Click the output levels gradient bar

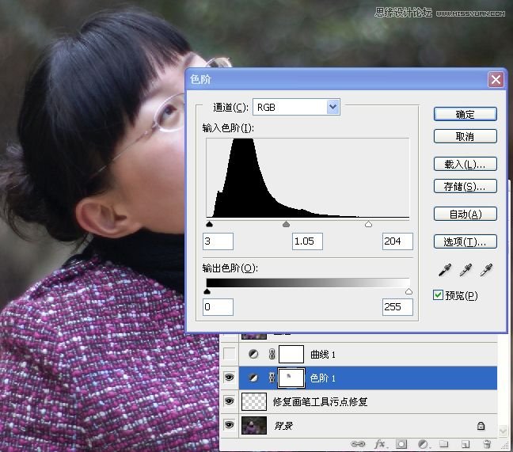click(307, 283)
